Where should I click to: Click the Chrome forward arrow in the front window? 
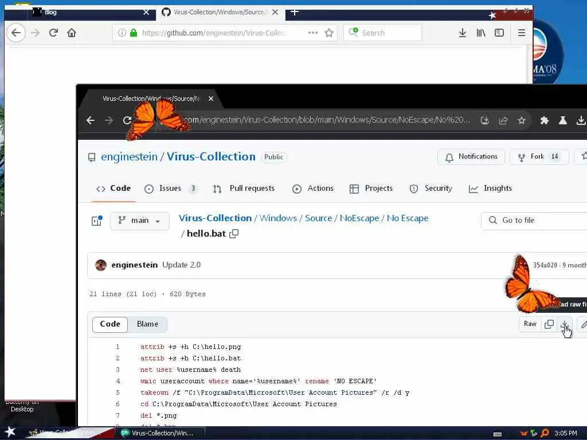tap(108, 120)
